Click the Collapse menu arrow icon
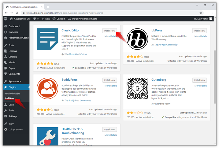 (x=6, y=129)
